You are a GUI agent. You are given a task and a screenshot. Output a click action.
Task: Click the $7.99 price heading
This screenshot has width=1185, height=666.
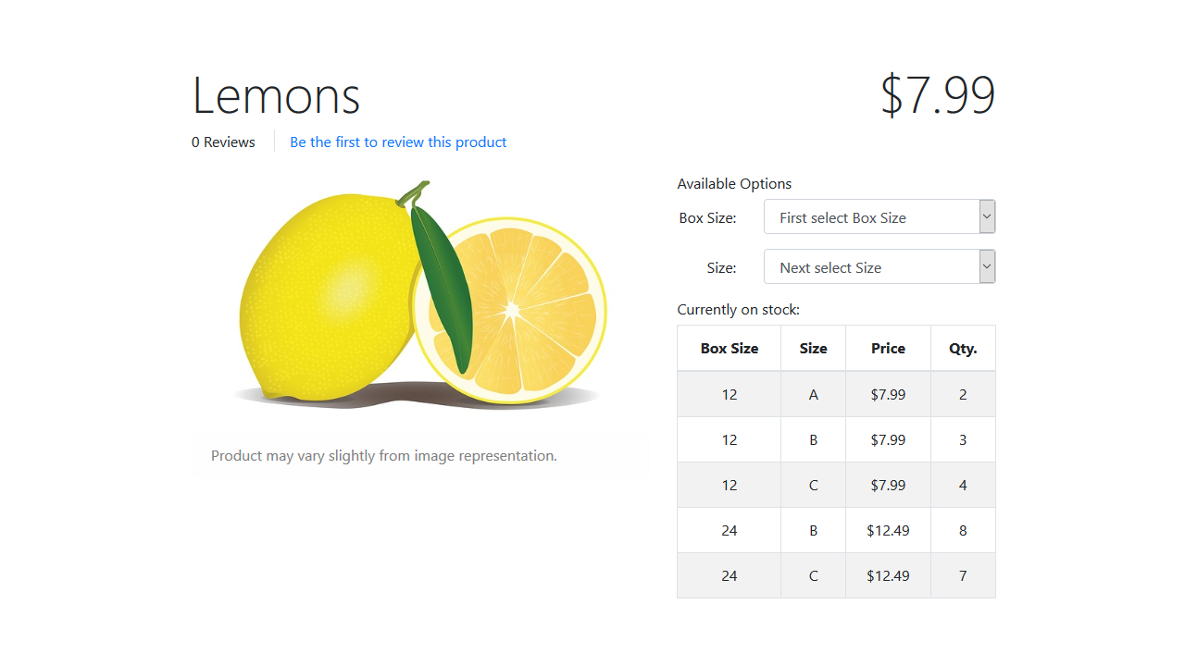click(x=937, y=94)
